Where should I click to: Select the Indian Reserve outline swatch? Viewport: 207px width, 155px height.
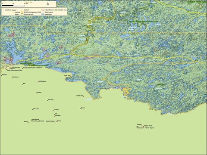click(x=43, y=10)
